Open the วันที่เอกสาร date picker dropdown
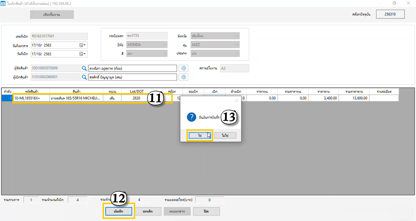416x221 pixels. (x=83, y=45)
